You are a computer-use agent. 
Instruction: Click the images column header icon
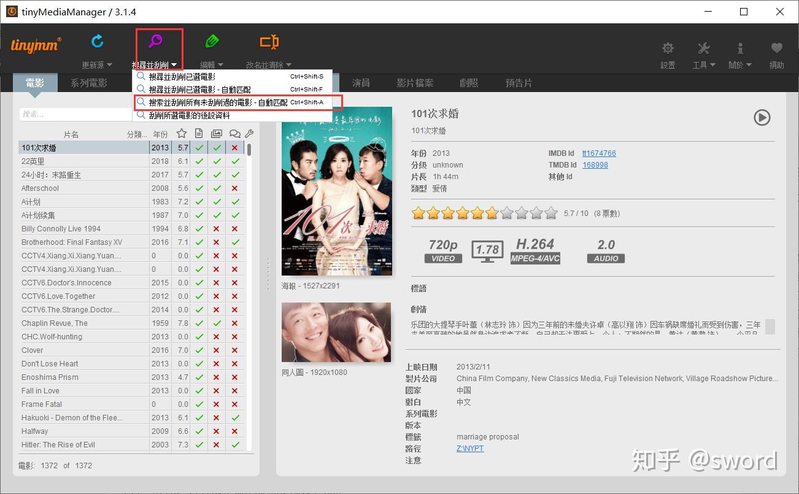pos(216,133)
